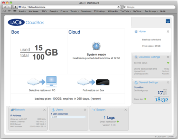Screen dimensions: 178x139
Task: Click the Full restore on Box graphic
Action: click(x=93, y=82)
